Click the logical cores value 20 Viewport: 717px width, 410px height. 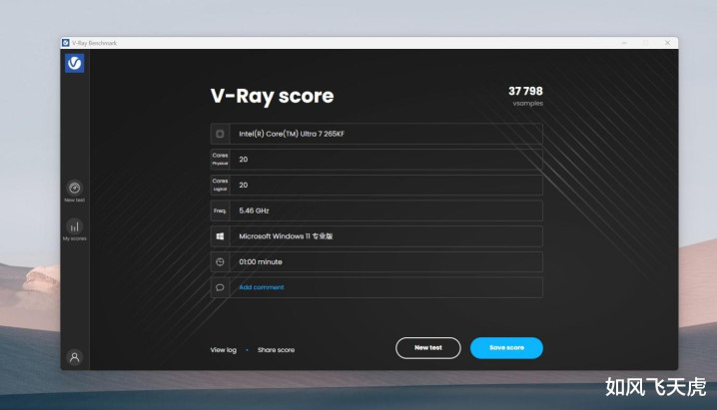click(244, 185)
